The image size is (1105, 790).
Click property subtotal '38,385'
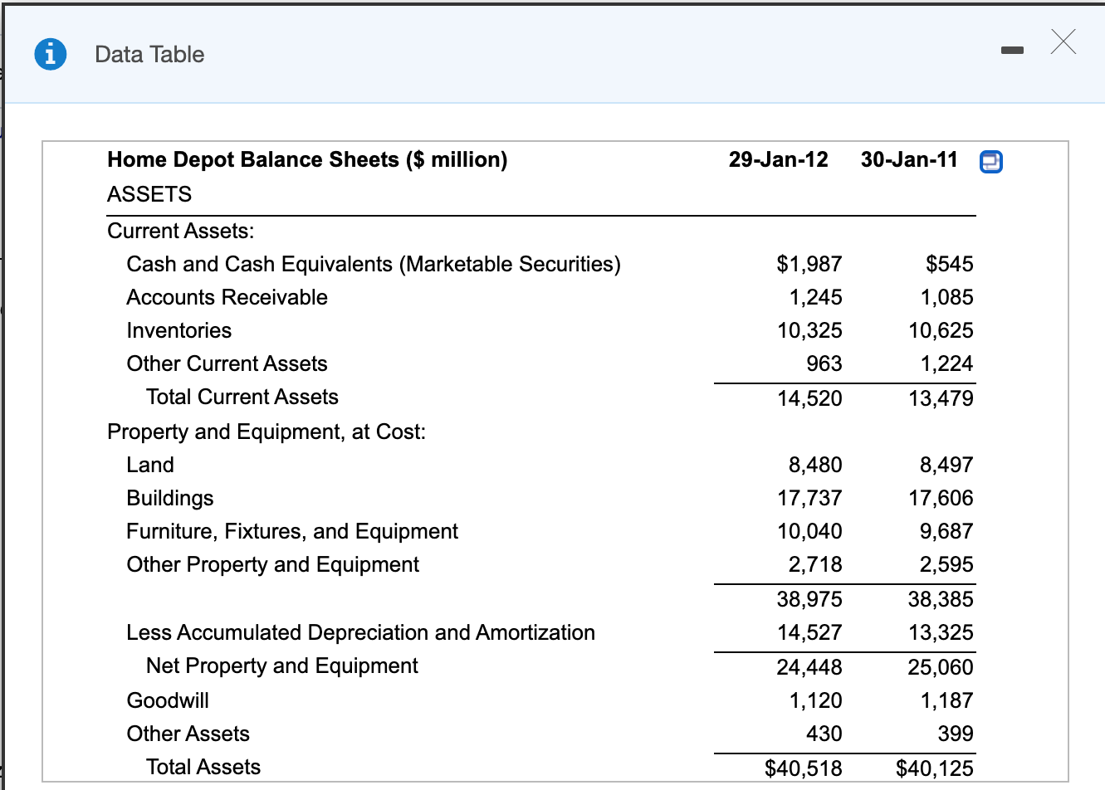(x=941, y=599)
